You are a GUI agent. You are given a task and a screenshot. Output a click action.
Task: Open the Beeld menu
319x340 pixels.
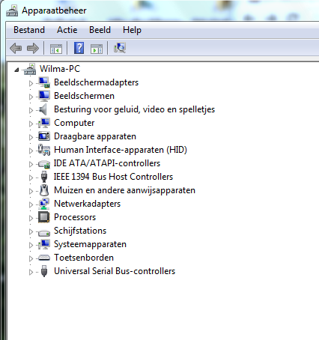coord(100,30)
